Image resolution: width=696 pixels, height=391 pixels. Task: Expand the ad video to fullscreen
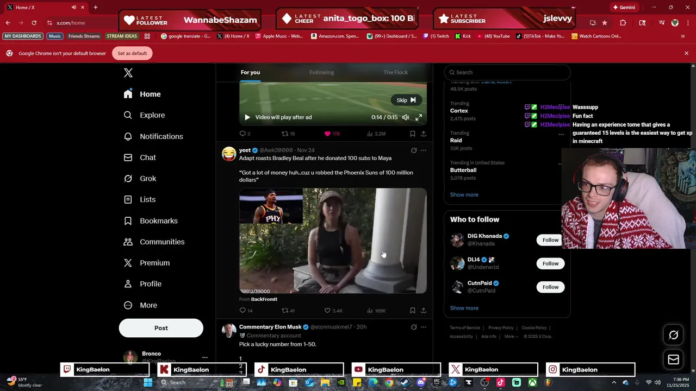point(419,117)
